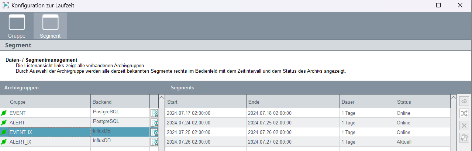Click the X delete segment icon
472x151 pixels.
point(464,126)
